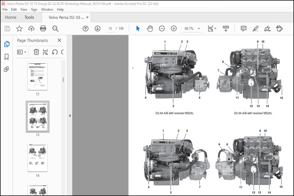Go to previous page arrow
This screenshot has width=294, height=196.
tap(86, 29)
